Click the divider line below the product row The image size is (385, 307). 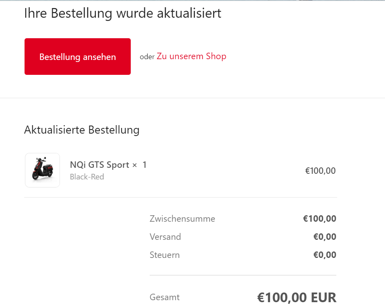180,198
